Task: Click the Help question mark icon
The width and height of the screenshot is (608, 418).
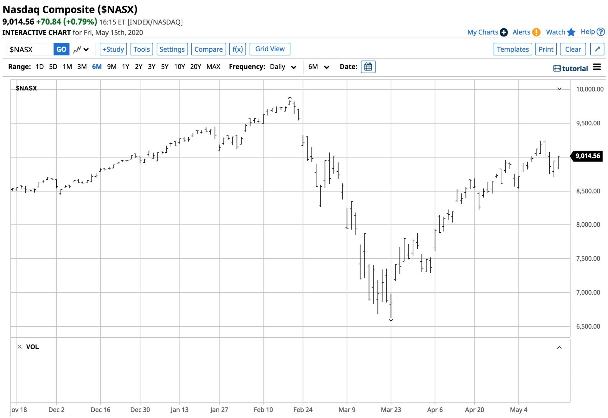Action: coord(601,32)
